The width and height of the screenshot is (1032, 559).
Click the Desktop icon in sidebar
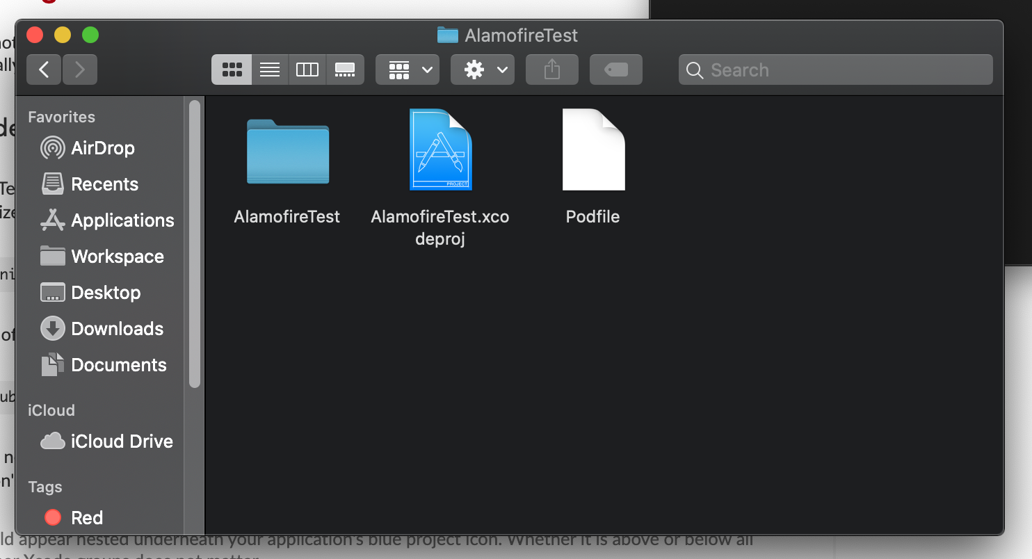click(x=53, y=293)
